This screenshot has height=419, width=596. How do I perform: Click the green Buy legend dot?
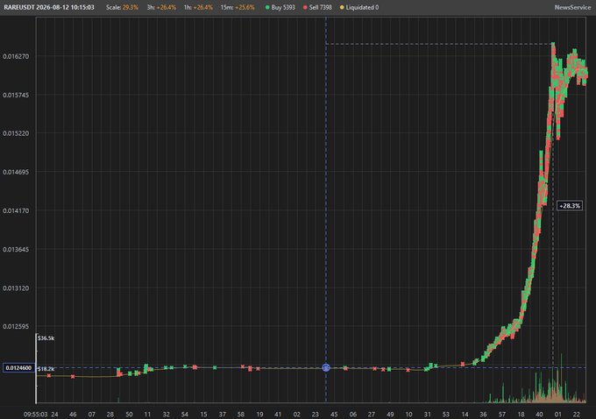point(267,7)
